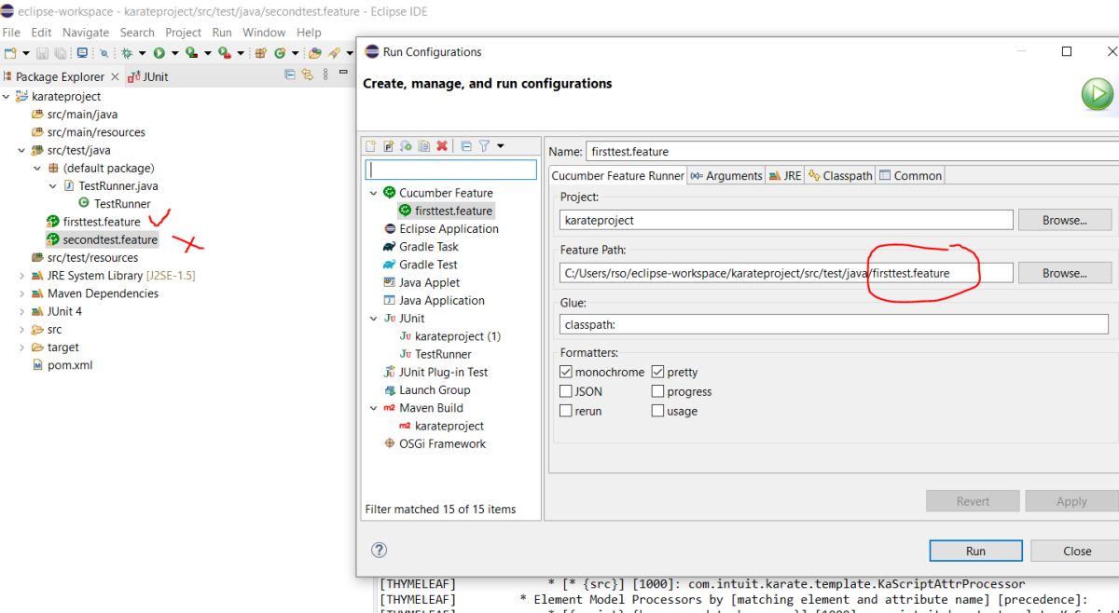Close the Package Explorer tab
1119x613 pixels.
coord(115,76)
